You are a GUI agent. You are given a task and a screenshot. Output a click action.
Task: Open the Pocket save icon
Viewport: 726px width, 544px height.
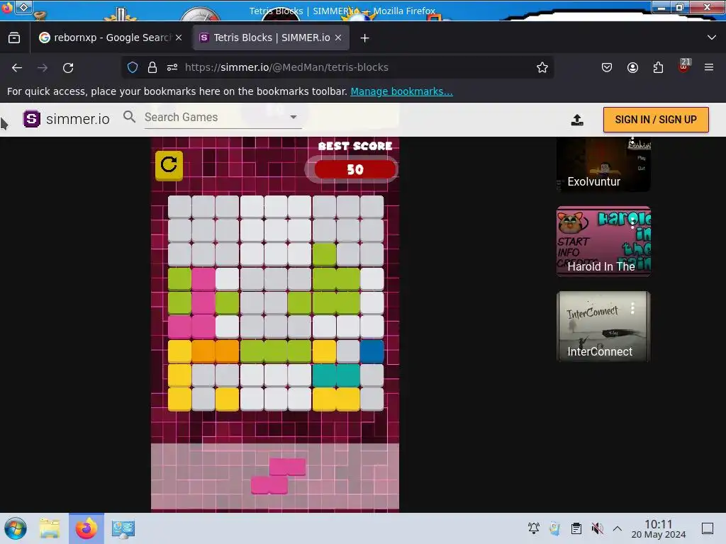pos(607,67)
